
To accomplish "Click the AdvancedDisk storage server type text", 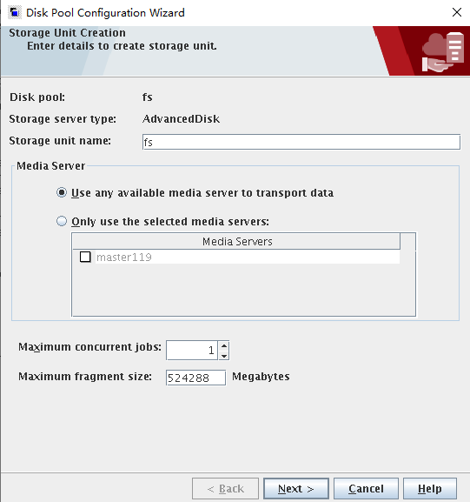I will (x=181, y=119).
